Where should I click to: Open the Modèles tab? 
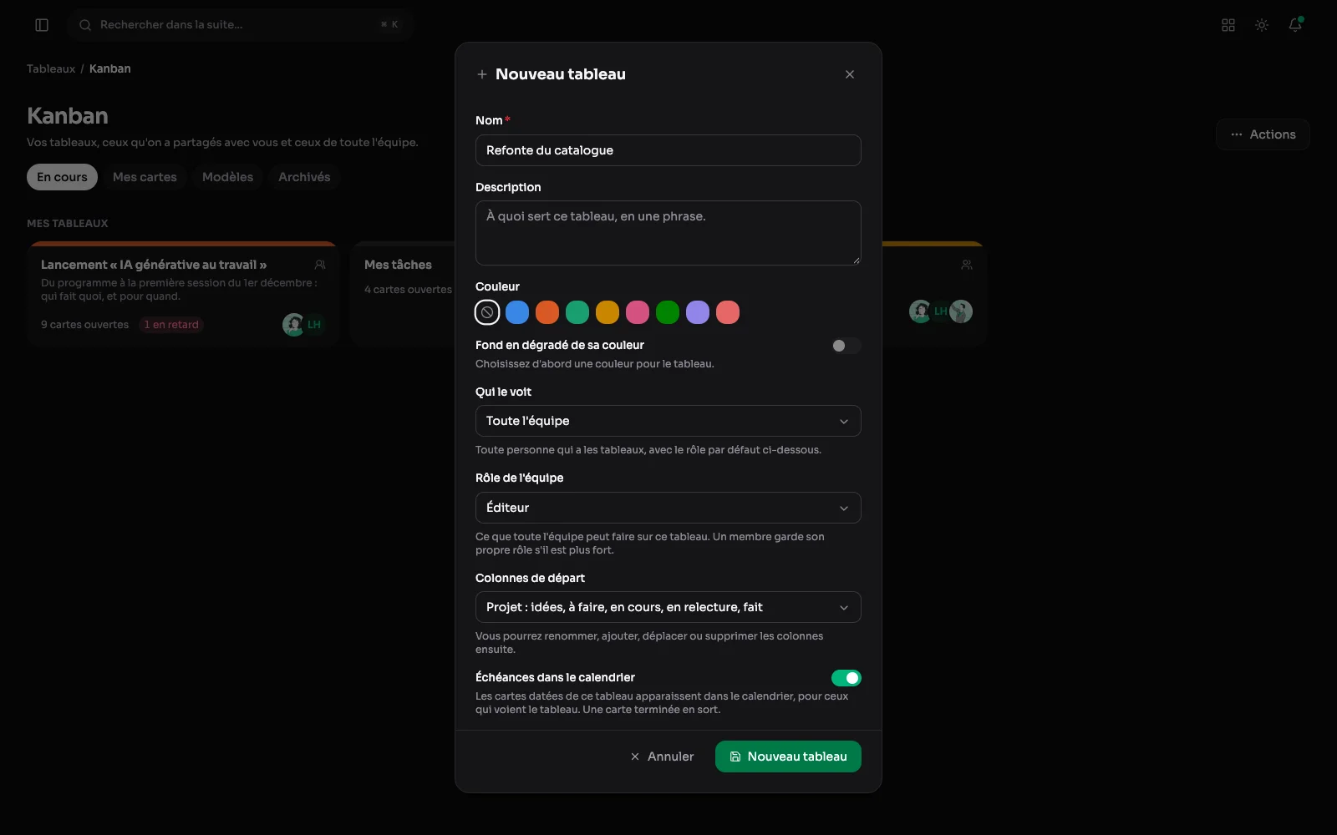pos(227,177)
